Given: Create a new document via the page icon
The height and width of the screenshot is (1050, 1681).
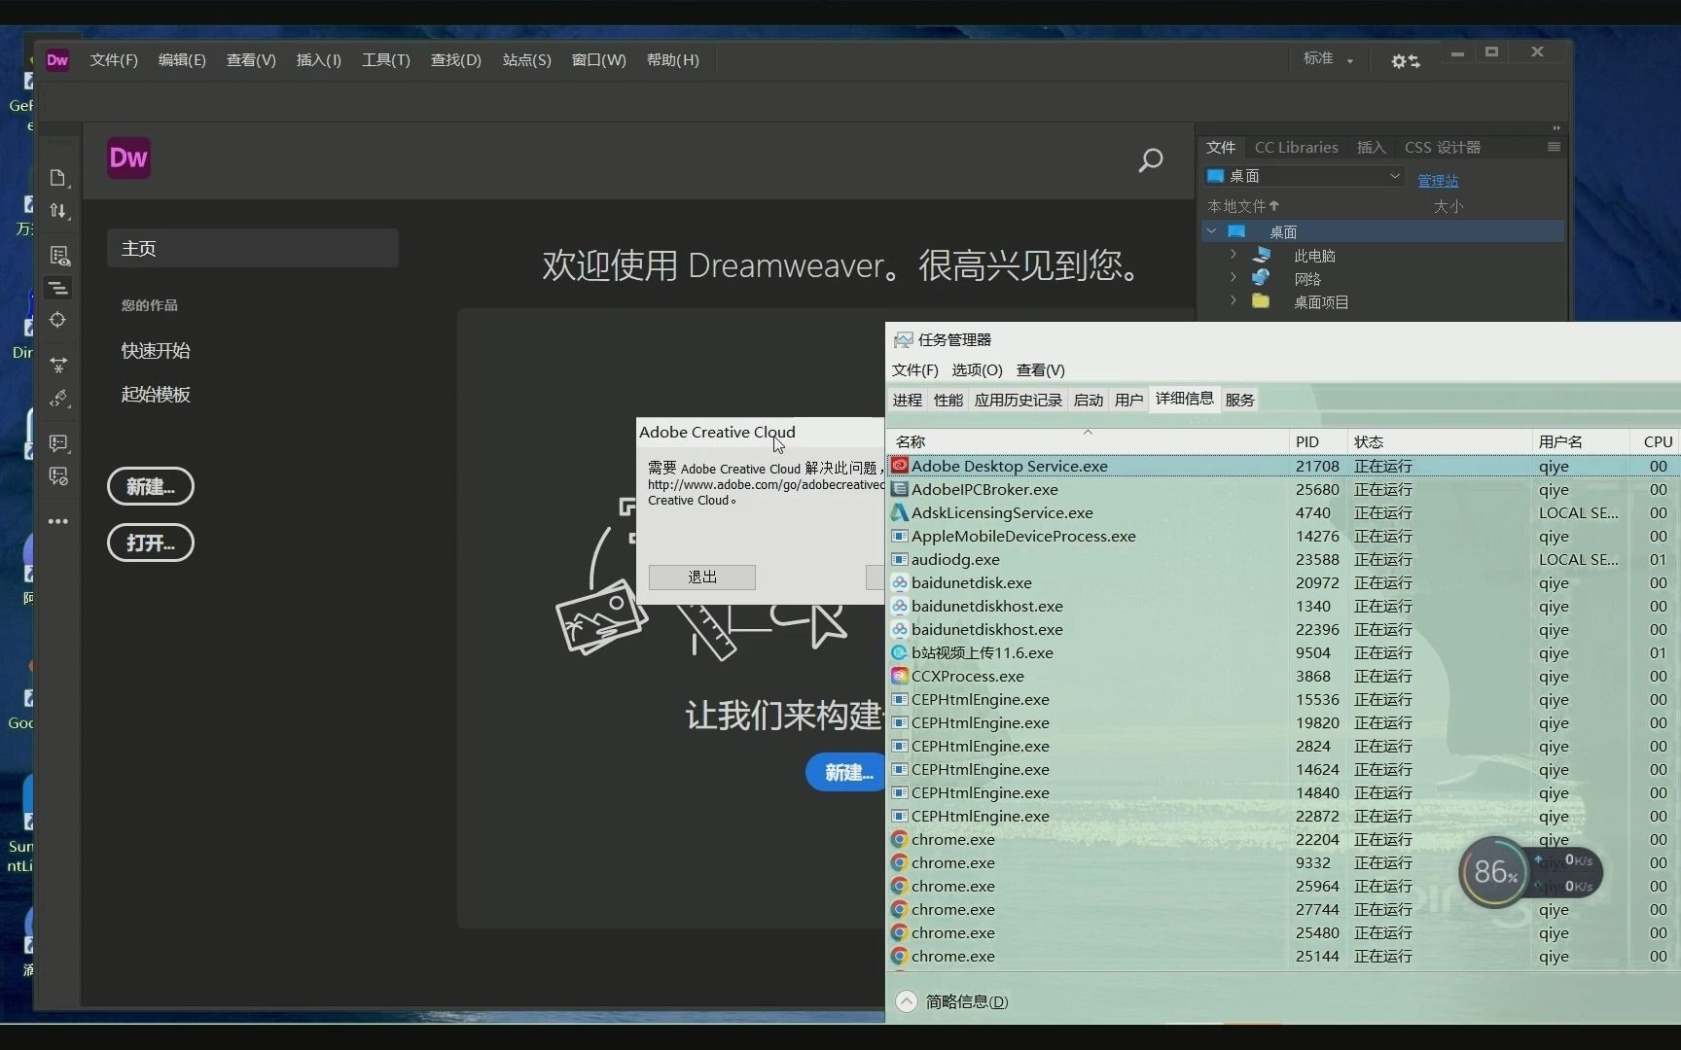Looking at the screenshot, I should 58,177.
